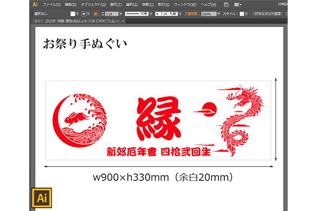Open the ファイル(F) menu
This screenshot has height=211, width=317.
(52, 4)
